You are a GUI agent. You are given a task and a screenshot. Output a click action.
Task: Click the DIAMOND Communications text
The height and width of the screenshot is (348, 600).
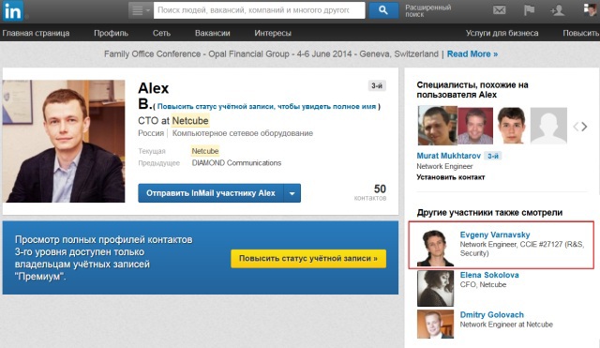click(x=236, y=162)
